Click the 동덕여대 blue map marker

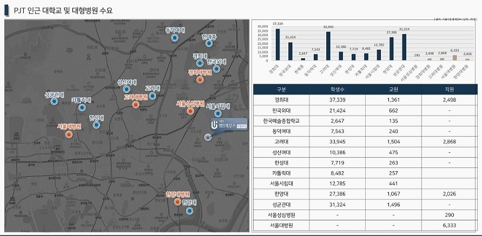pyautogui.click(x=175, y=38)
